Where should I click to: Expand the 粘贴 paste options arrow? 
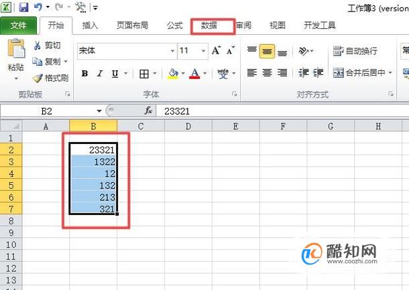click(x=16, y=78)
